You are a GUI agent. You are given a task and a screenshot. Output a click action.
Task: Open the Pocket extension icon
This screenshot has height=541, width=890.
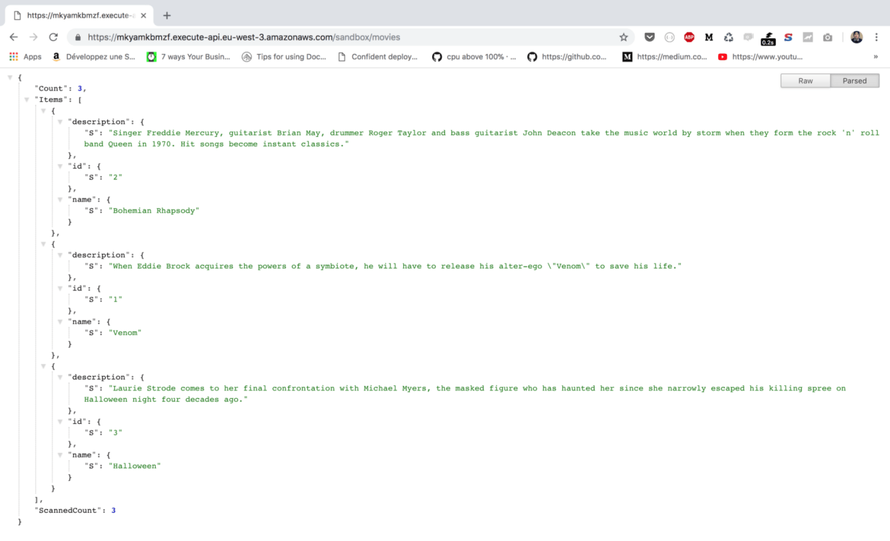649,37
